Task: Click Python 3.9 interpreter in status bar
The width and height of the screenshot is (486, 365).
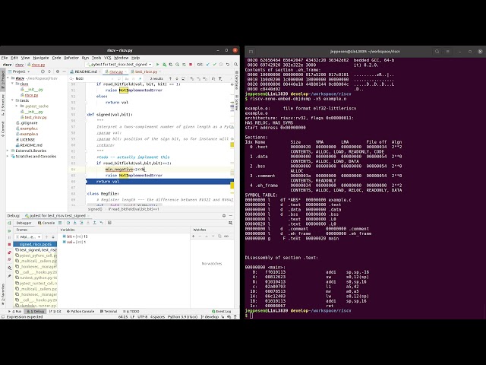Action: click(x=182, y=317)
